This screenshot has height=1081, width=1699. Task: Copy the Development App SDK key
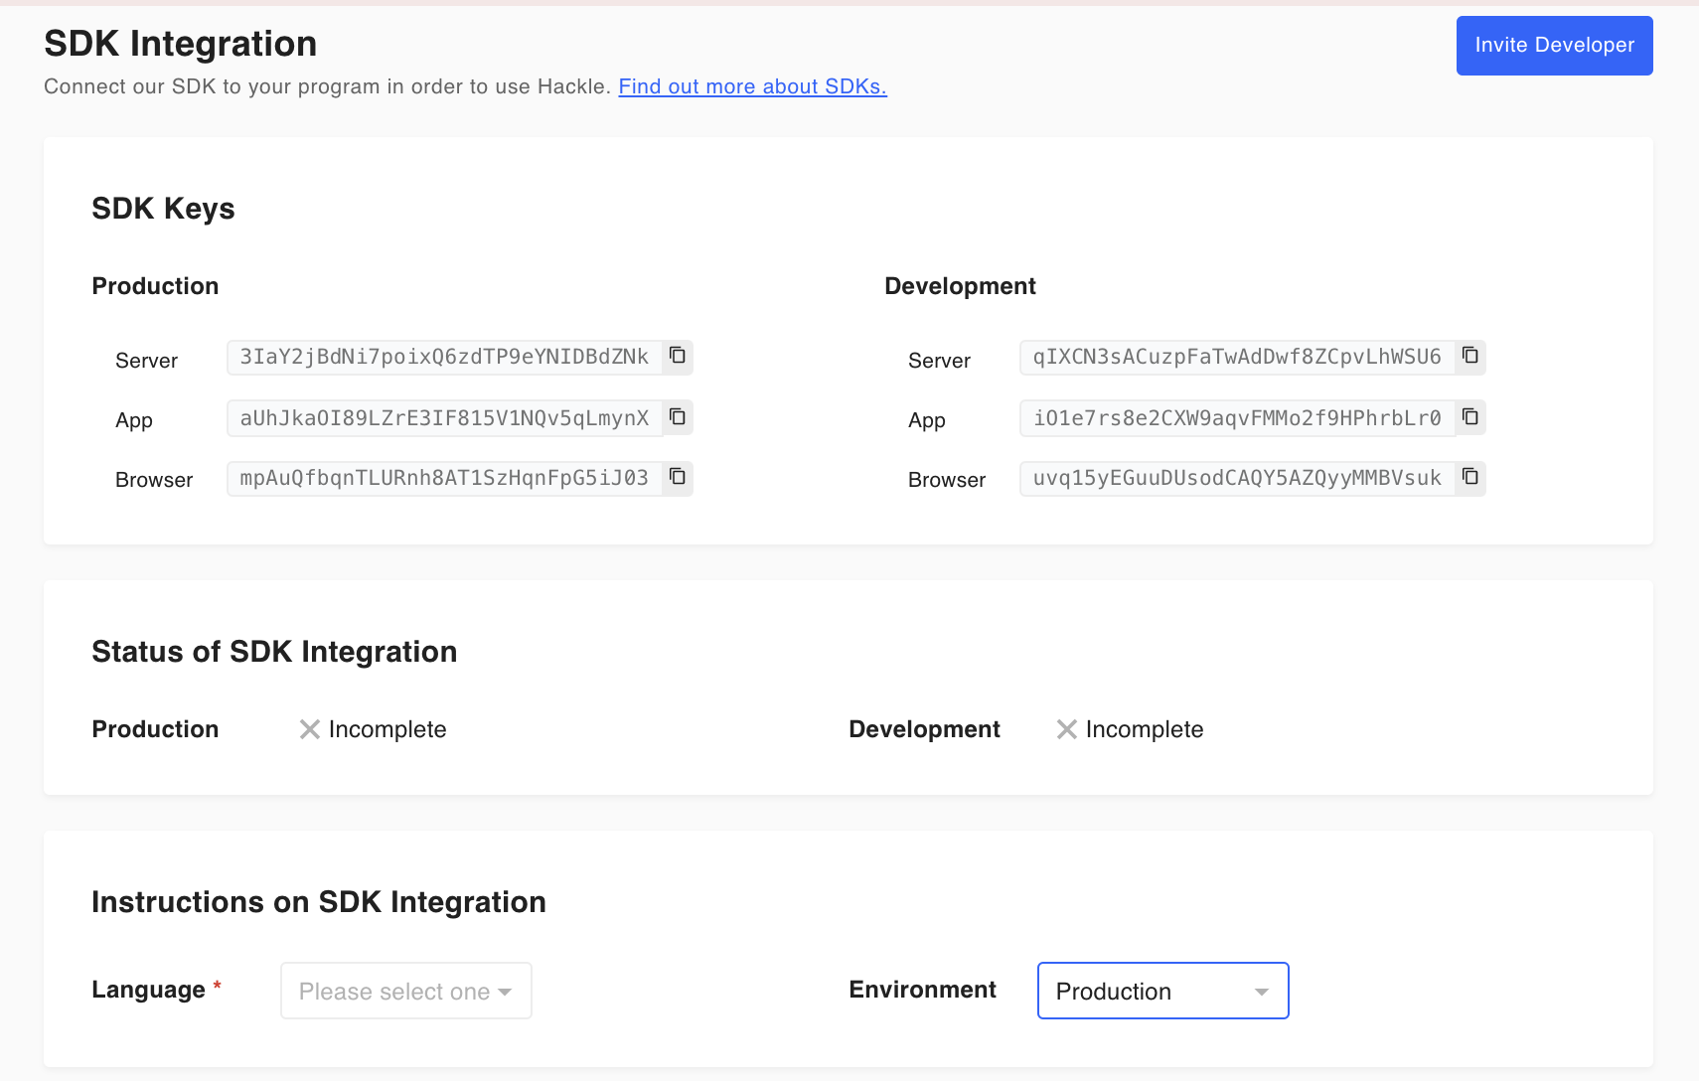click(x=1470, y=417)
